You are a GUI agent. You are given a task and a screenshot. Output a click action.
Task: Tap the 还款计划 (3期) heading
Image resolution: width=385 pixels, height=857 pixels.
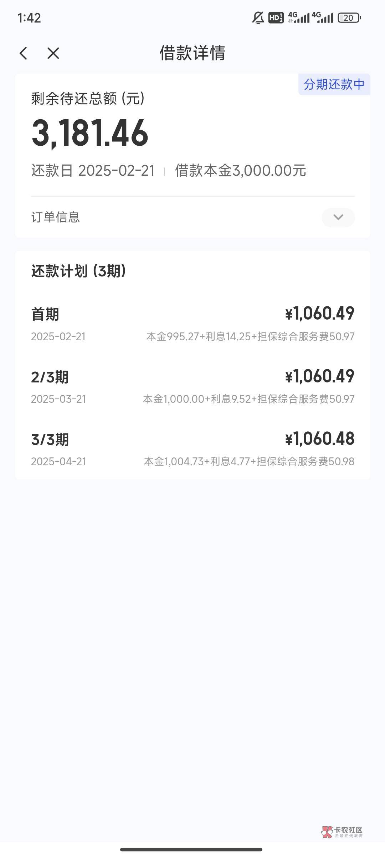coord(78,271)
